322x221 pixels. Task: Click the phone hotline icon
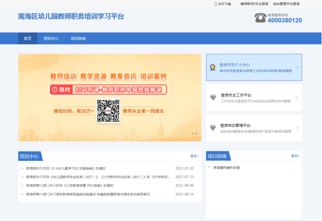pyautogui.click(x=260, y=18)
